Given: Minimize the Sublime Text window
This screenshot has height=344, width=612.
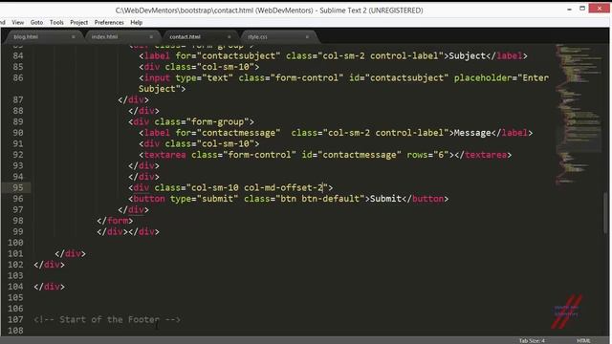Looking at the screenshot, I should point(570,9).
